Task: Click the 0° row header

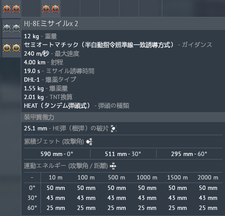Action: 32,188
